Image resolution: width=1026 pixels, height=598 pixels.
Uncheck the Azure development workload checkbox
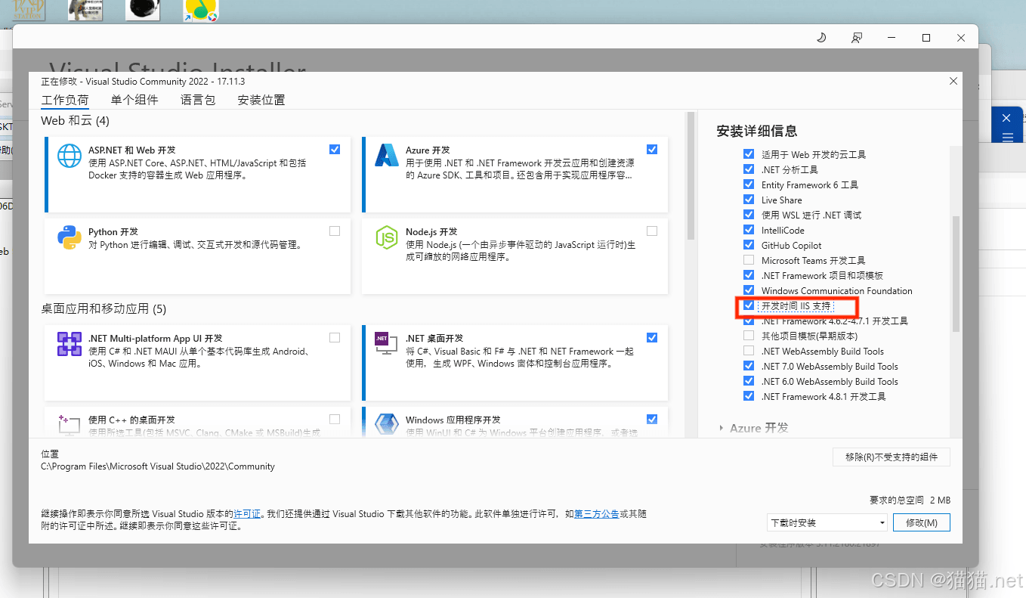click(652, 149)
